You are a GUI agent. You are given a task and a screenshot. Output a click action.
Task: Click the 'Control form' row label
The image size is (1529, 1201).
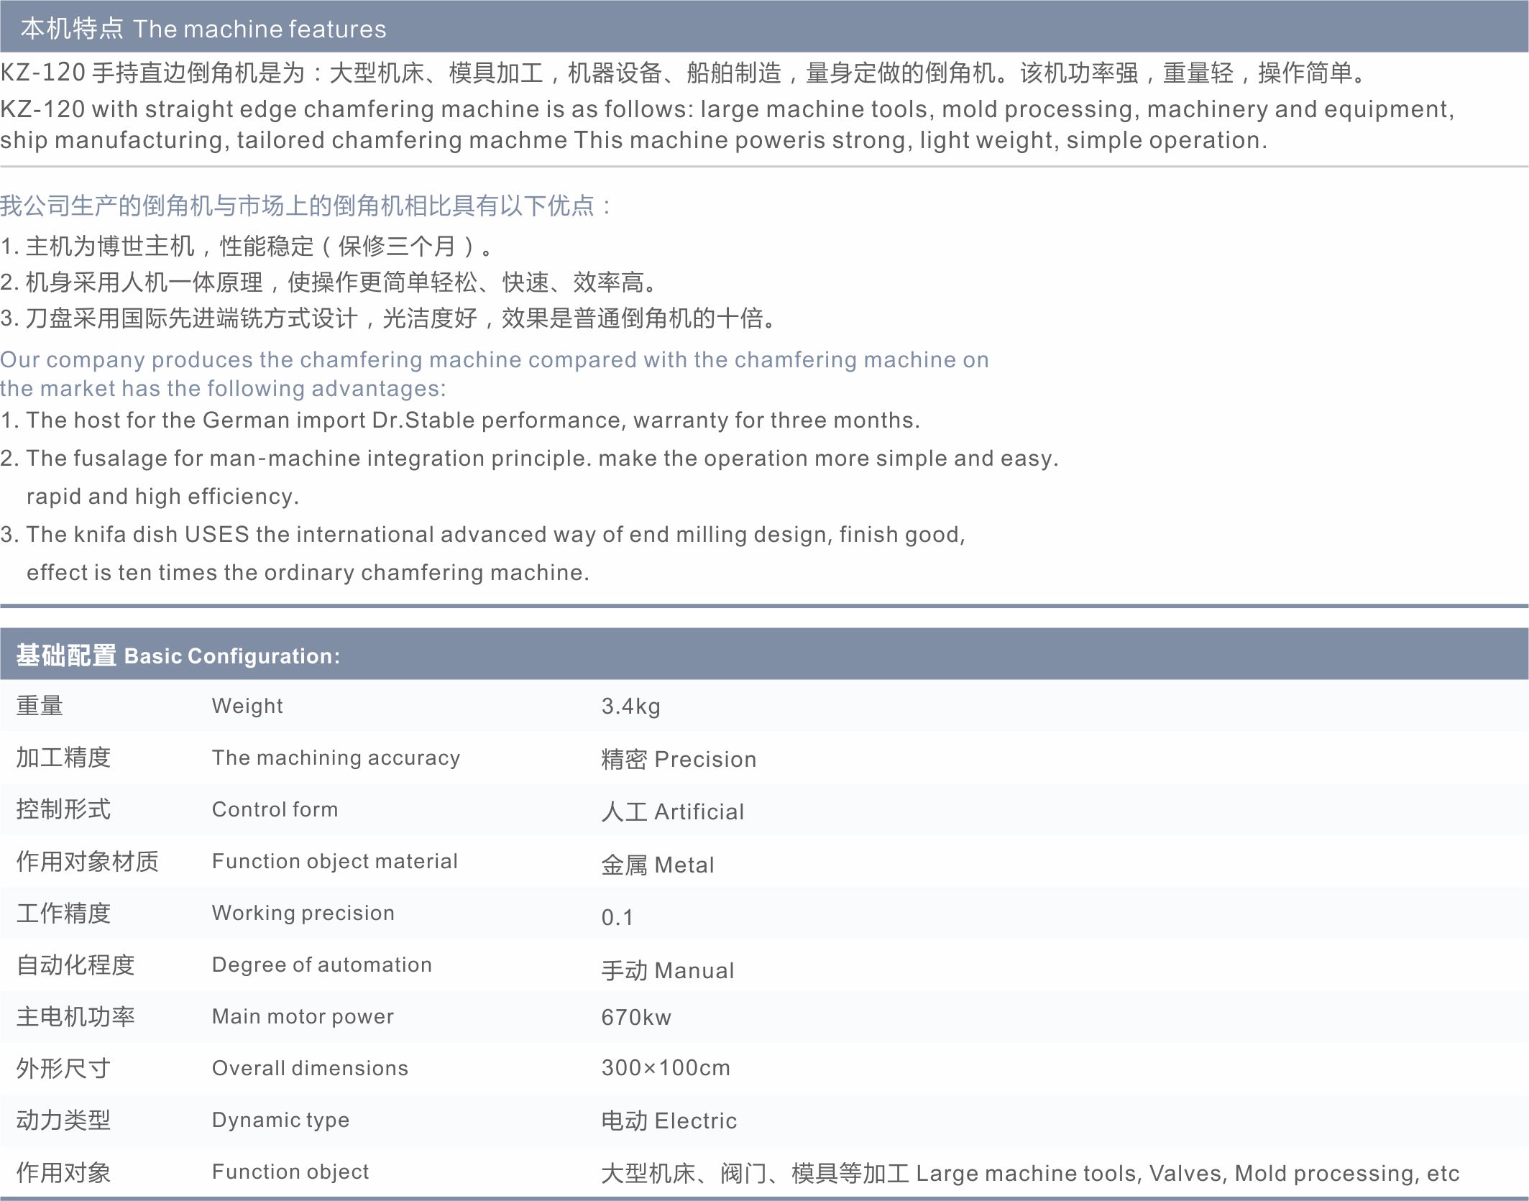point(275,809)
